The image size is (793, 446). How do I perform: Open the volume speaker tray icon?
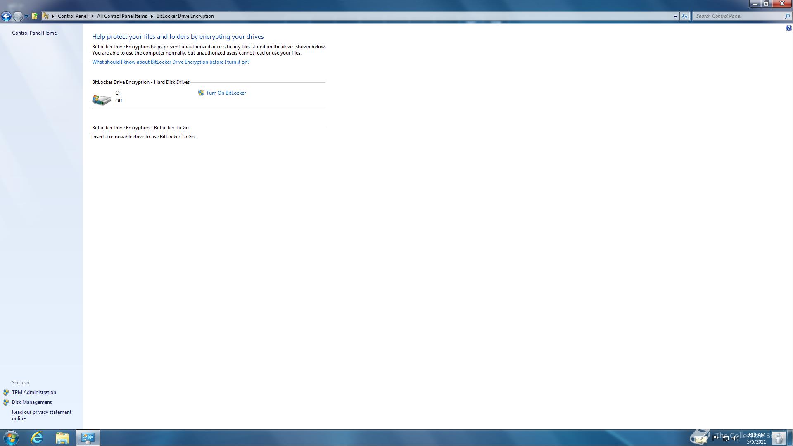(736, 438)
